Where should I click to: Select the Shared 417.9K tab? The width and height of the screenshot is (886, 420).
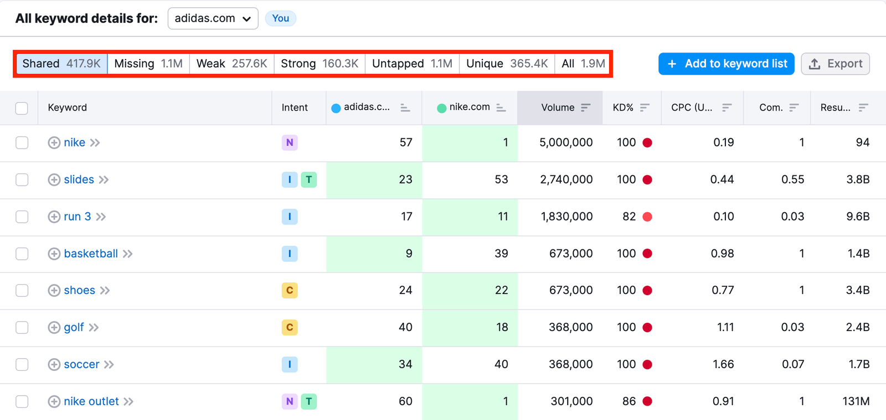coord(61,64)
